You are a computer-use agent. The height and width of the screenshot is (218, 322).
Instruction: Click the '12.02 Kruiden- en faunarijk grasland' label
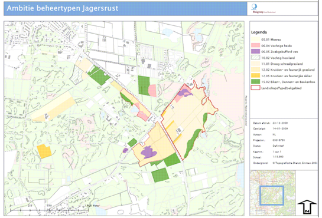pos(288,70)
